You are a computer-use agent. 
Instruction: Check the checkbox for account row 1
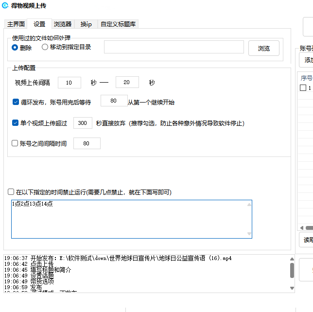[x=303, y=87]
